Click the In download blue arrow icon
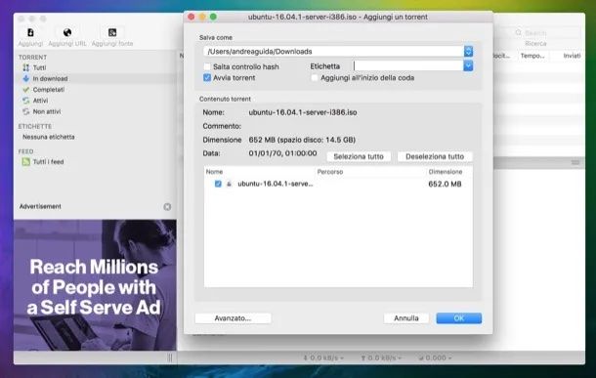Image resolution: width=596 pixels, height=378 pixels. (x=25, y=79)
